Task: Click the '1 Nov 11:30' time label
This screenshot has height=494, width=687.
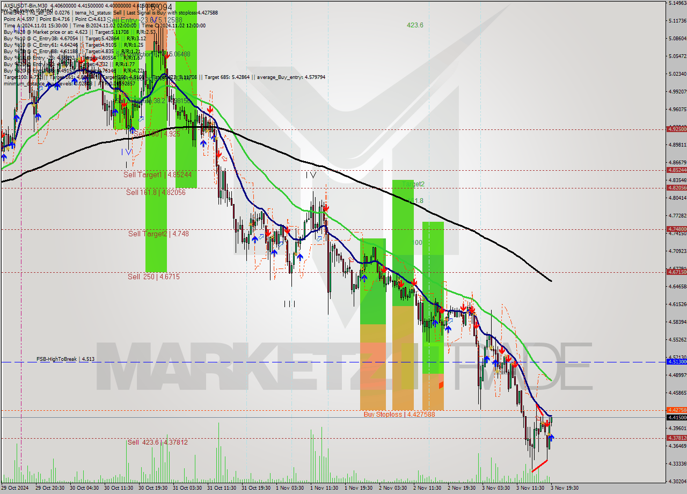Action: point(324,488)
